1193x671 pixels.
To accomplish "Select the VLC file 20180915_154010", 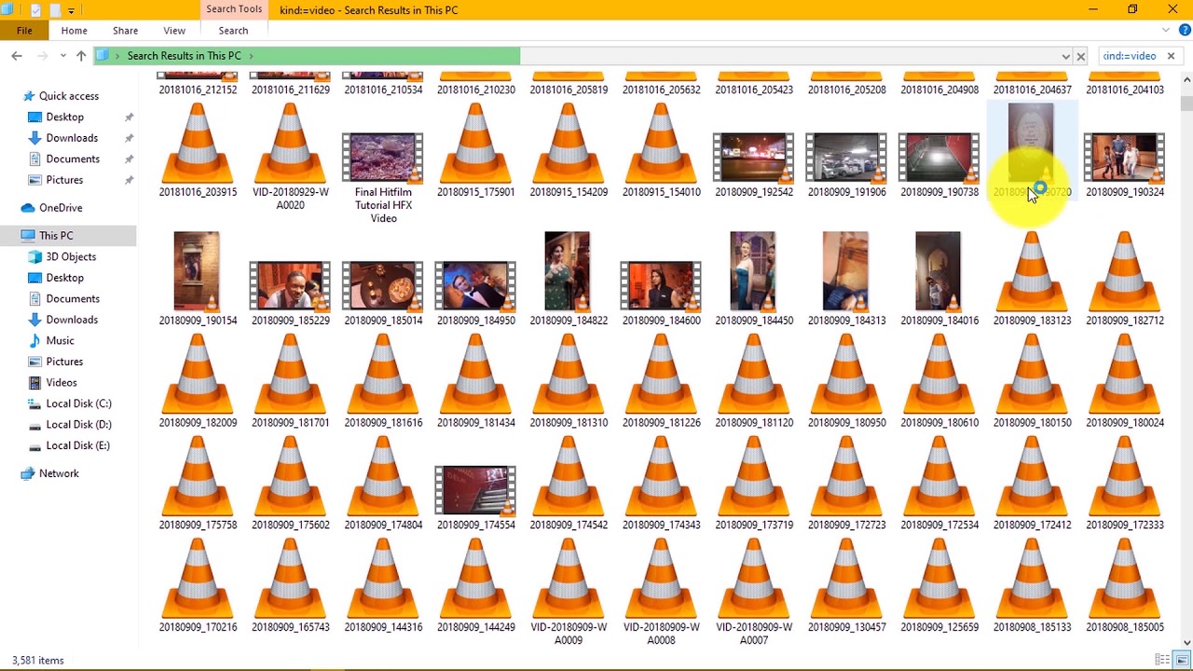I will [661, 151].
